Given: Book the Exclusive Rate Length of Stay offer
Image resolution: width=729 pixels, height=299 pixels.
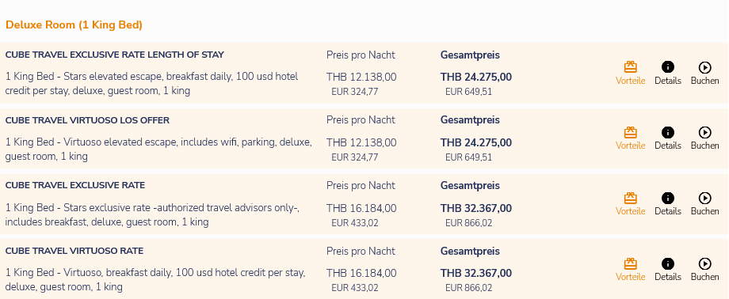Looking at the screenshot, I should [x=704, y=73].
